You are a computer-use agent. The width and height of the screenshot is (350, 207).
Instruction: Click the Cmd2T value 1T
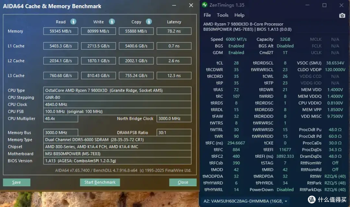[x=285, y=53]
